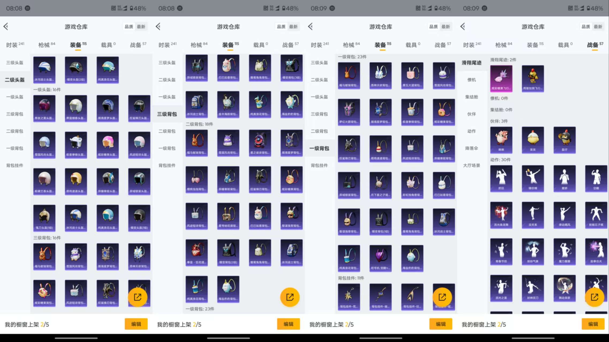Select the 鬼刀头盔(1级) helmet item
This screenshot has height=342, width=609.
44,218
